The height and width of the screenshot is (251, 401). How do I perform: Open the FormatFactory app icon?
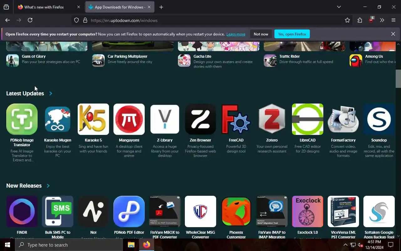coord(343,119)
